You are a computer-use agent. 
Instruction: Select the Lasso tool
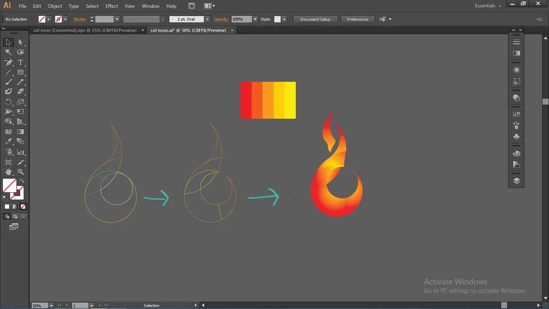point(21,52)
